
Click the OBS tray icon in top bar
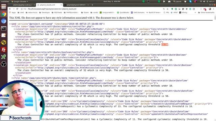(148, 1)
